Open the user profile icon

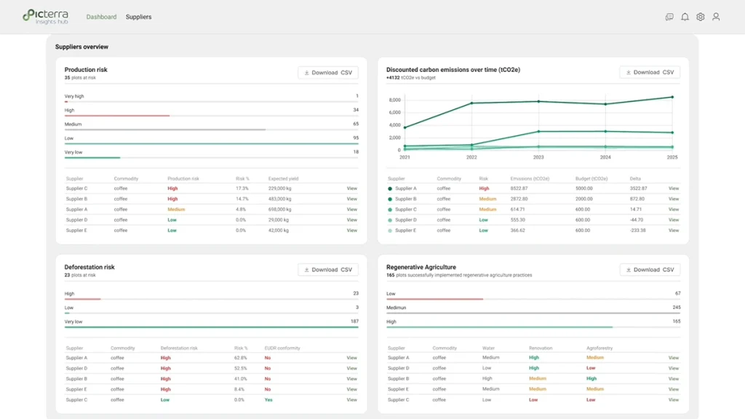pyautogui.click(x=716, y=17)
